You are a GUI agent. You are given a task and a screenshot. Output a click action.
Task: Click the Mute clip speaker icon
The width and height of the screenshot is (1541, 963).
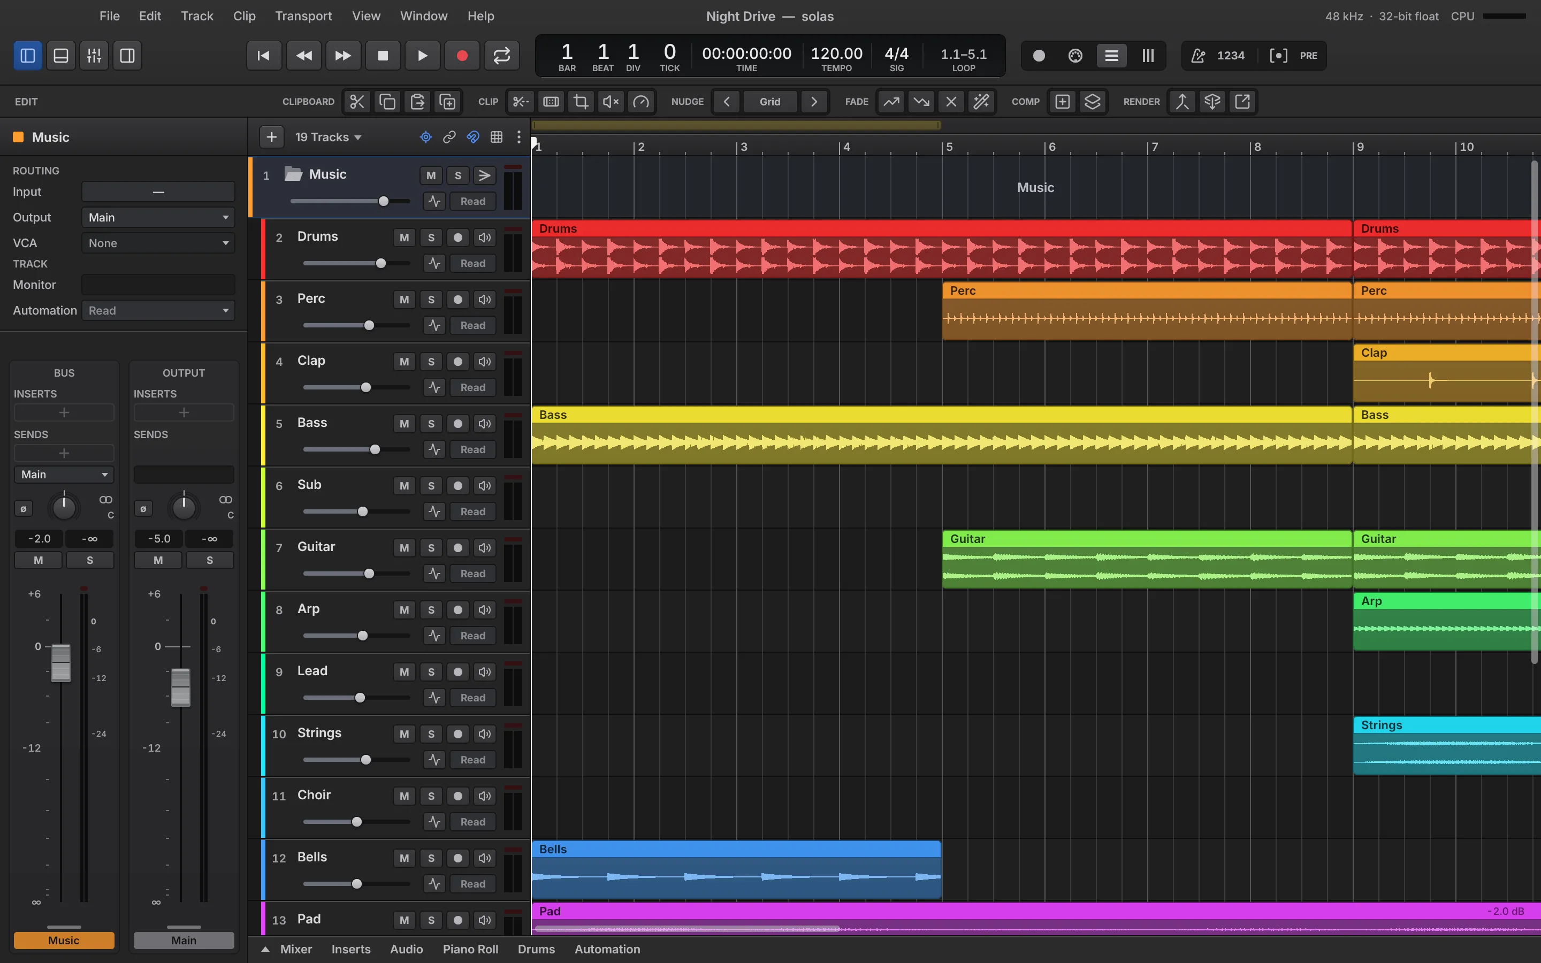click(x=611, y=101)
